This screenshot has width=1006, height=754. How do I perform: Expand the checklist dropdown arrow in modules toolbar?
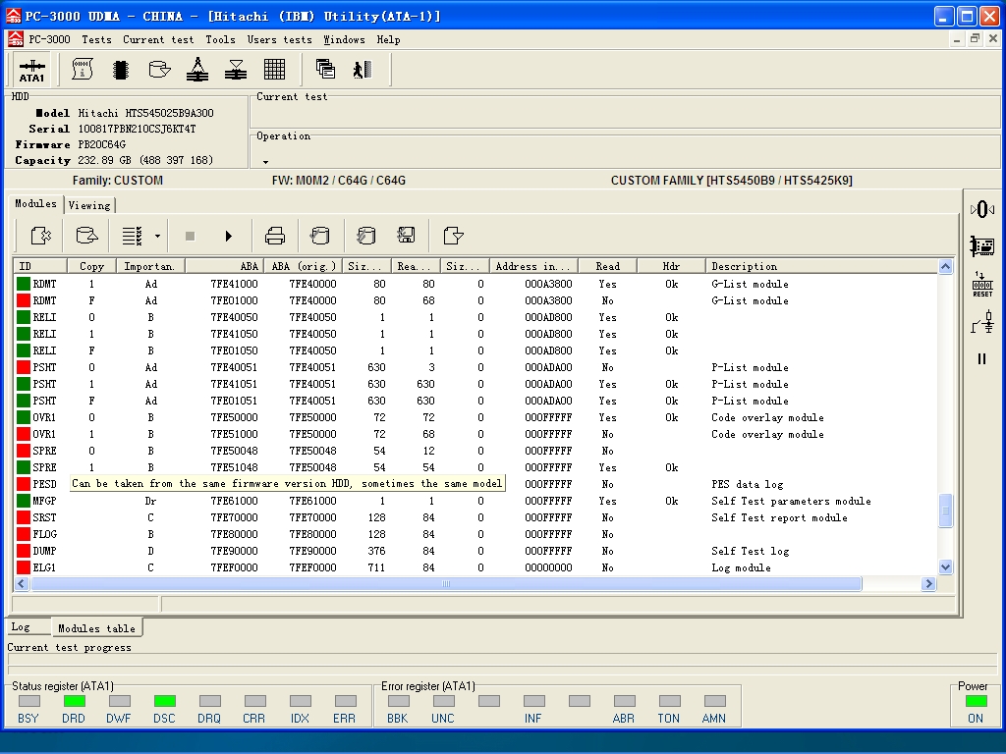coord(157,236)
